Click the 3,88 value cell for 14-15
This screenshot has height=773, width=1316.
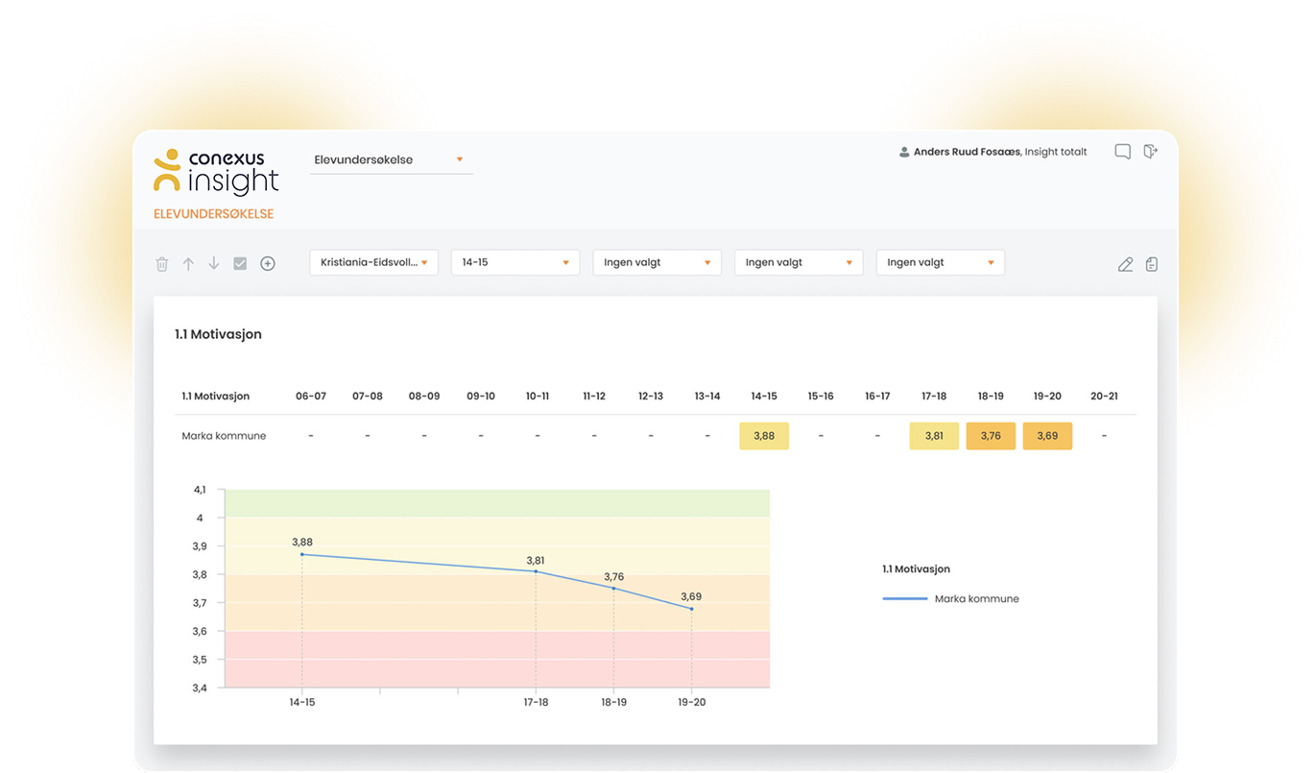point(764,436)
